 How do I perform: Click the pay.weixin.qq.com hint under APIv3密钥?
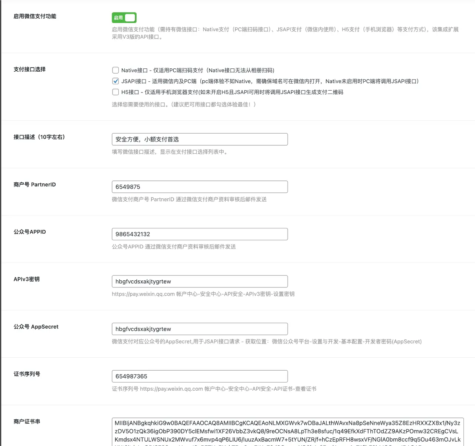tap(203, 294)
